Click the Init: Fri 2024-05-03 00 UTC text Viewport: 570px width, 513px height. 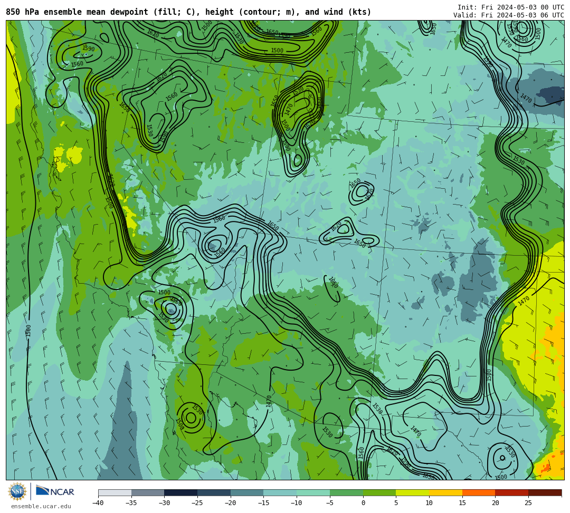511,7
